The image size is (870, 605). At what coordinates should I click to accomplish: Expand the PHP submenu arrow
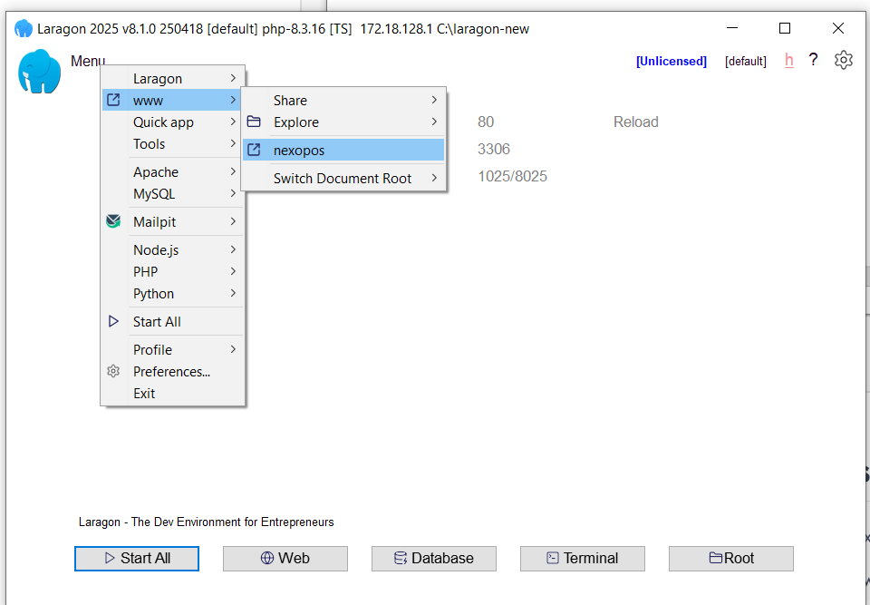coord(234,271)
